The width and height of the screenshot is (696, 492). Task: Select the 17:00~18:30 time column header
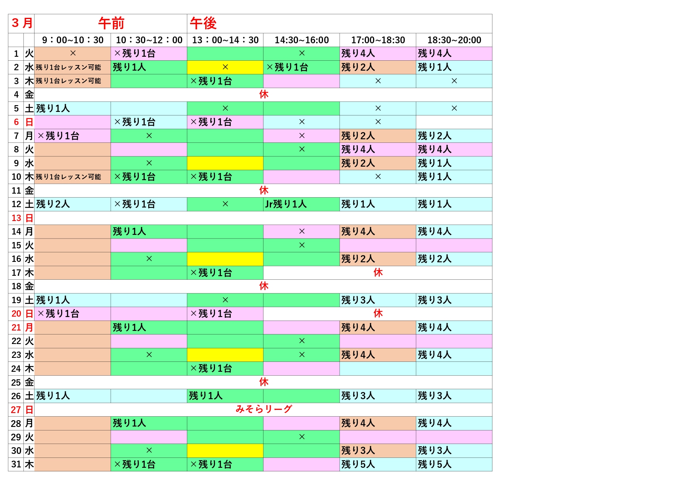pyautogui.click(x=378, y=40)
